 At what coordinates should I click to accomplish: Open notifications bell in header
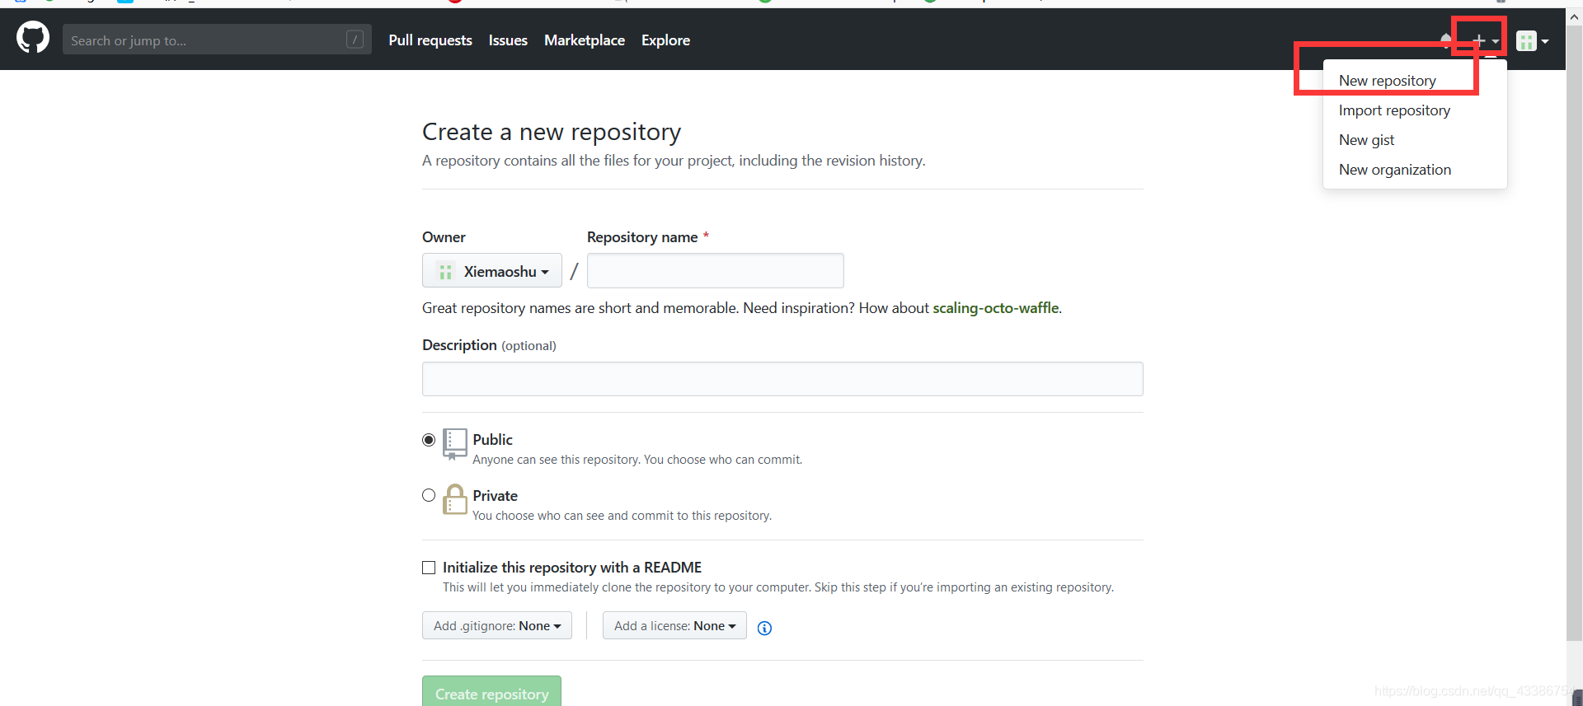pyautogui.click(x=1446, y=40)
